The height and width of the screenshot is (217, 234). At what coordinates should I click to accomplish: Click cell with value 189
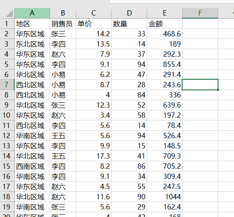click(164, 44)
